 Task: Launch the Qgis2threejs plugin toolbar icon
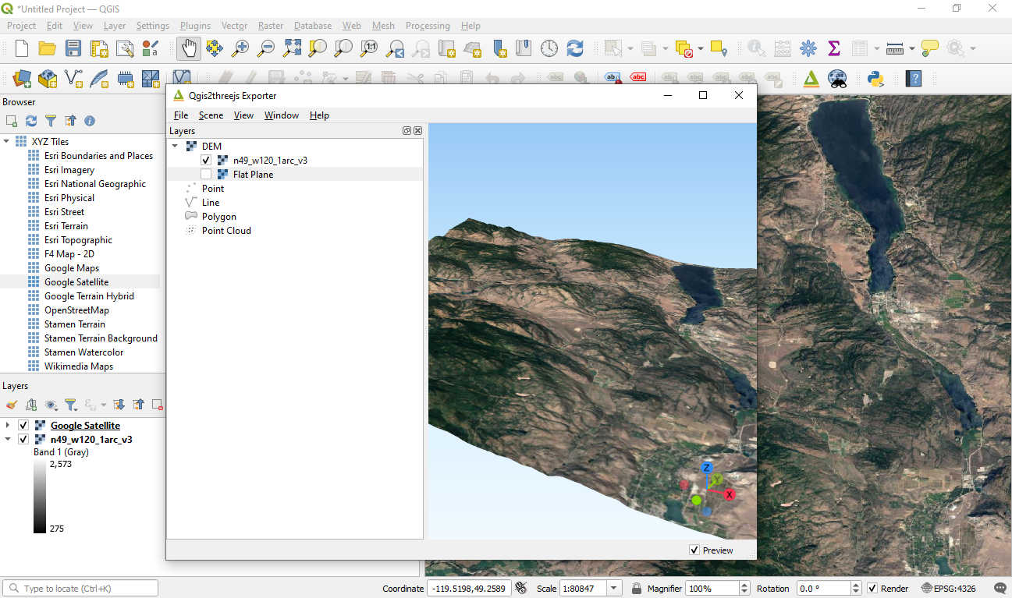pos(811,78)
